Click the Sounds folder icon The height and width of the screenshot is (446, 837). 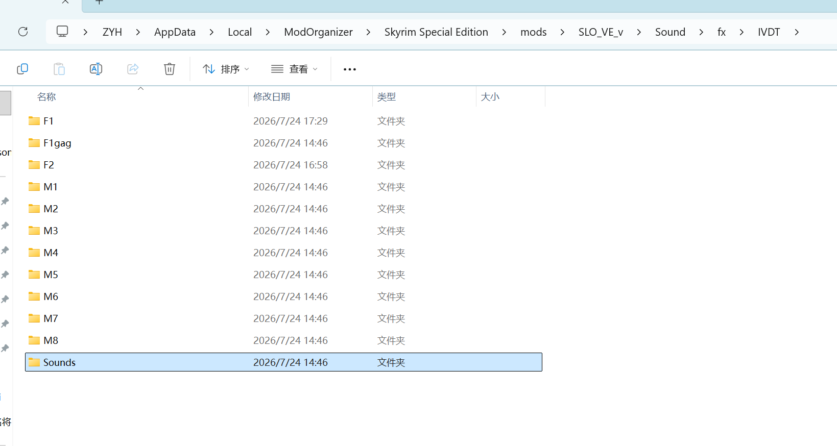click(34, 362)
